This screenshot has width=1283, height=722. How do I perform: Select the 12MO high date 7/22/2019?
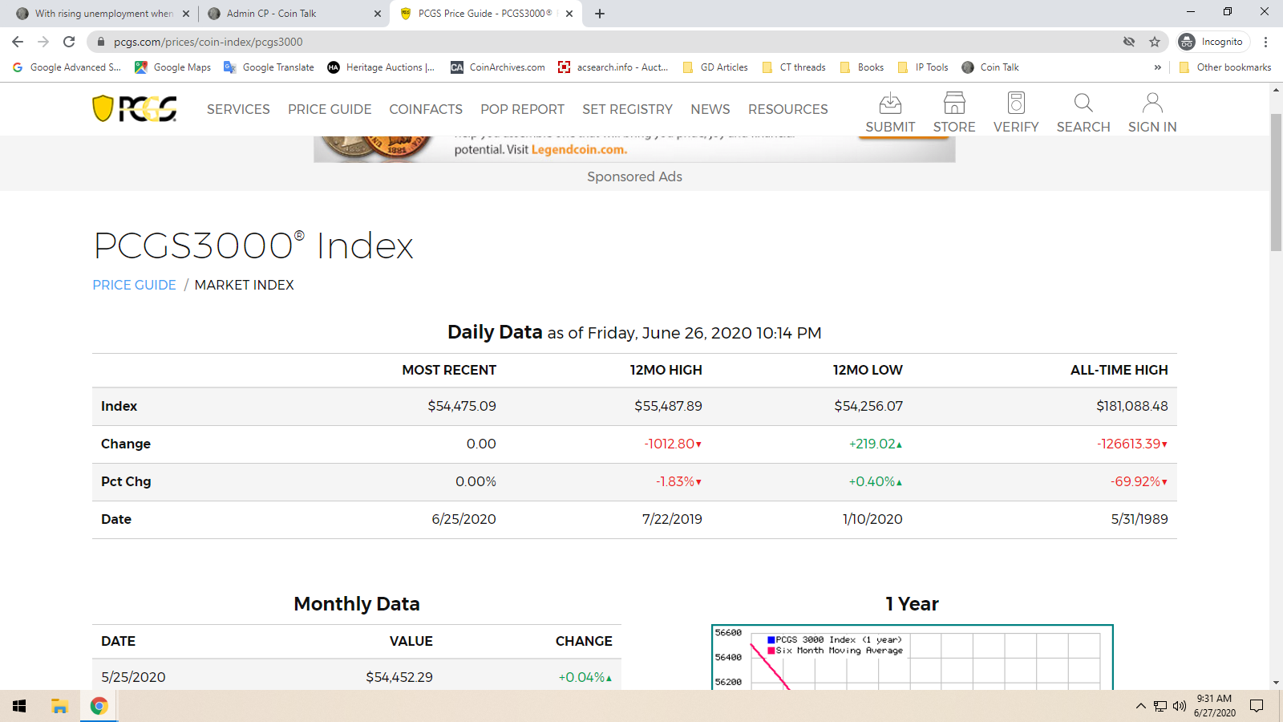[x=672, y=519]
